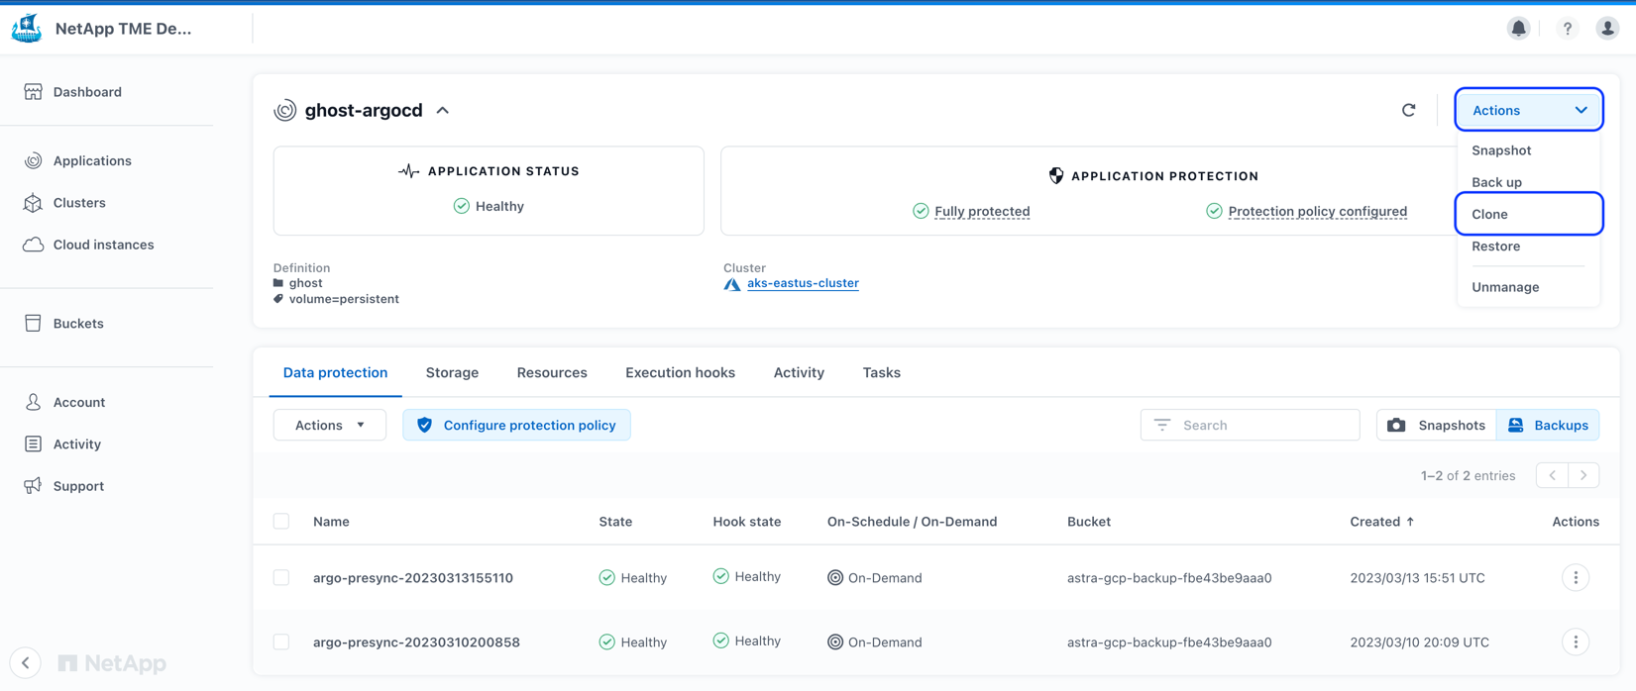
Task: Click the Application Status heartbeat icon
Action: point(408,171)
